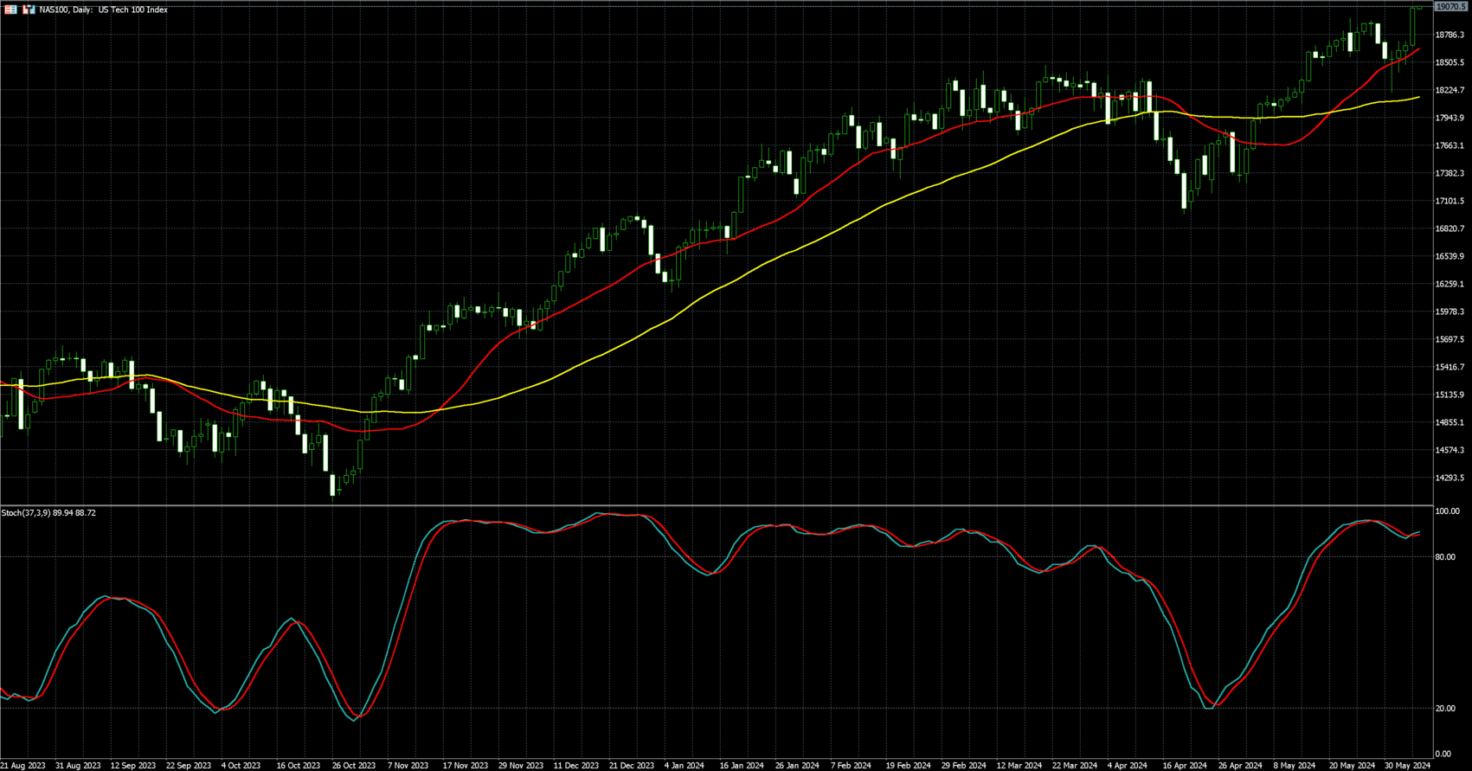The image size is (1472, 771).
Task: Select the NAS100 Daily chart title
Action: pyautogui.click(x=104, y=10)
